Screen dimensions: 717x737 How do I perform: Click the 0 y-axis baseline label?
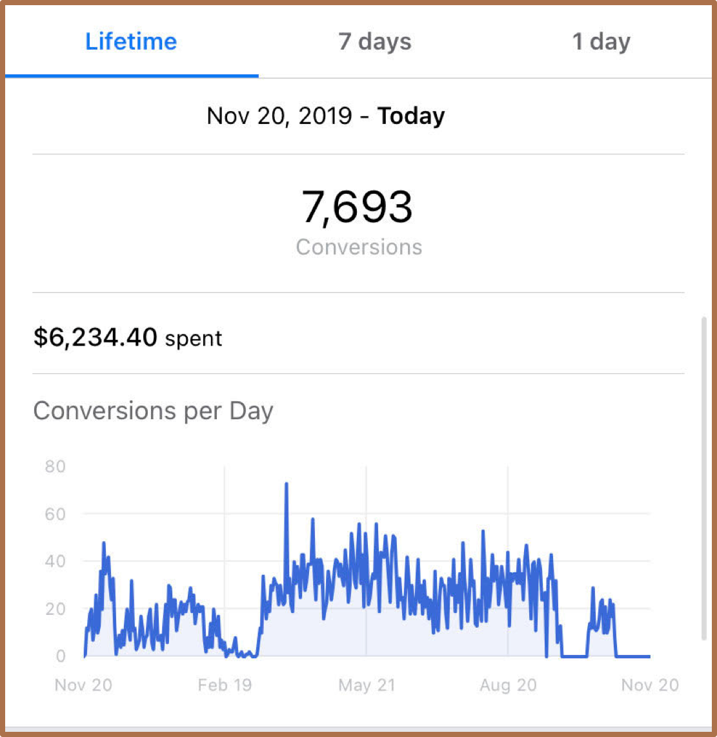(60, 656)
